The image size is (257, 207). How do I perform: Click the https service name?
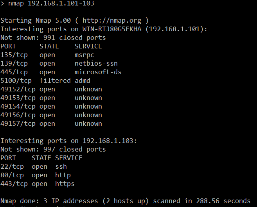[x=65, y=184]
